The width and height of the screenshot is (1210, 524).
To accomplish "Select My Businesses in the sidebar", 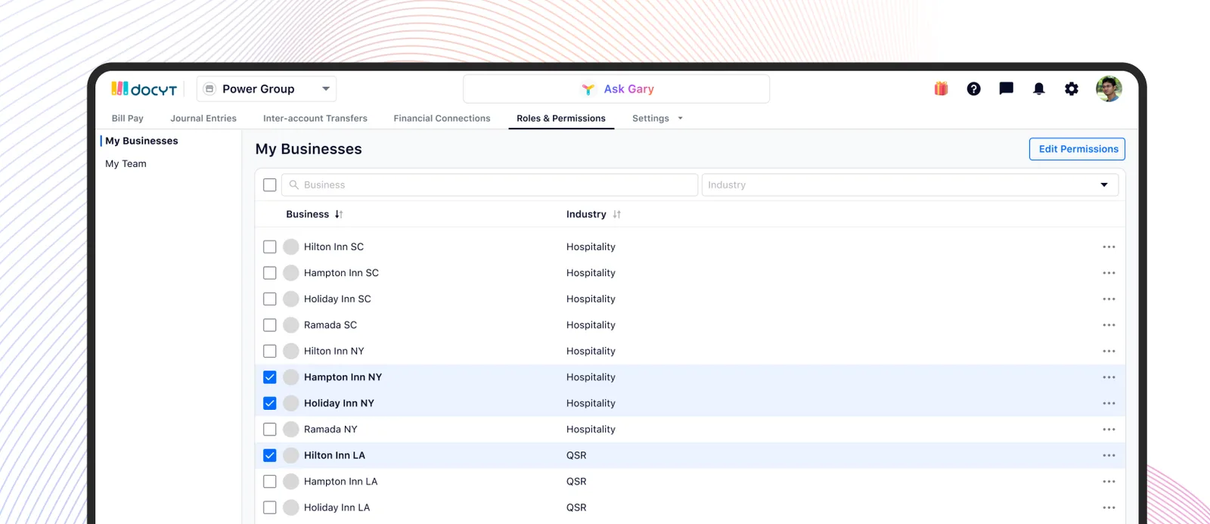I will [x=141, y=141].
